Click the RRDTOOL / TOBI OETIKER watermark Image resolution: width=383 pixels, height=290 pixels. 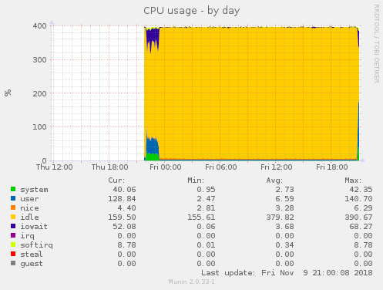click(x=376, y=44)
